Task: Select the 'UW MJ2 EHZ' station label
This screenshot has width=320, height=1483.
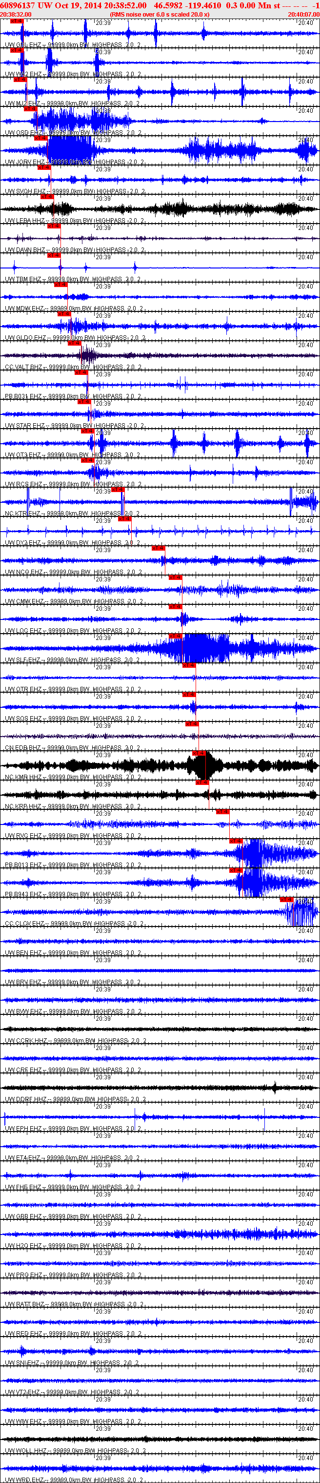Action: tap(23, 103)
